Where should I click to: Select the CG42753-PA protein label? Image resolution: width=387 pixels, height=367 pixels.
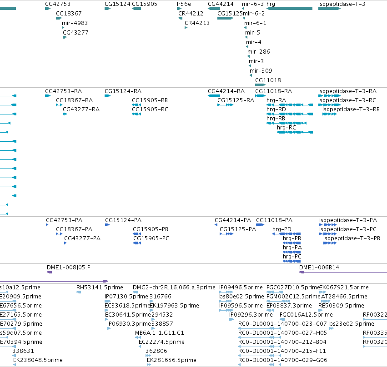(64, 220)
